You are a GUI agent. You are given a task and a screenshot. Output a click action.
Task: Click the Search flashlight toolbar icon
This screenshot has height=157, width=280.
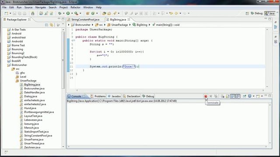click(x=115, y=14)
